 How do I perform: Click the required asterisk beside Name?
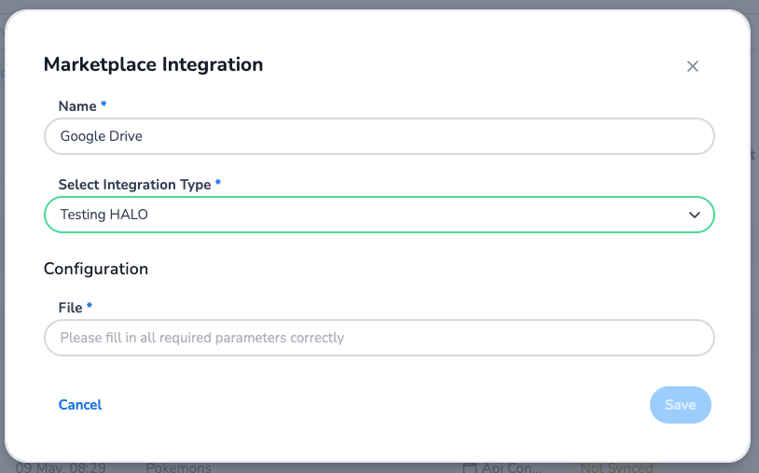click(103, 106)
